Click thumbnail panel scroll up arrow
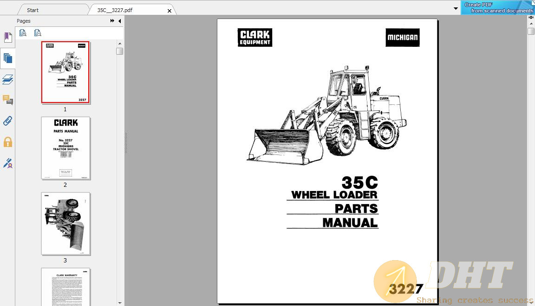Screen dimensions: 535x306 coord(119,44)
